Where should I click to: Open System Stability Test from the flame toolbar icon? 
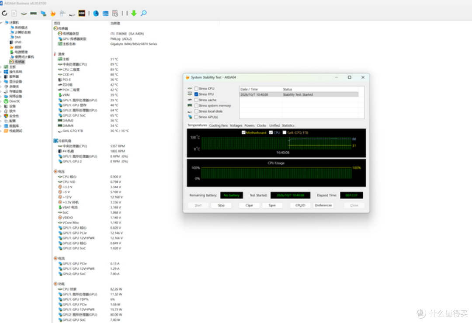tap(53, 13)
